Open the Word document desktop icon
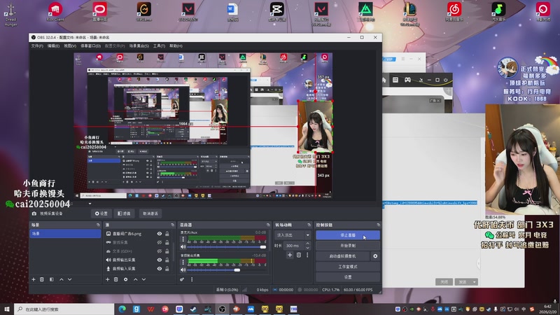560x315 pixels. [232, 12]
